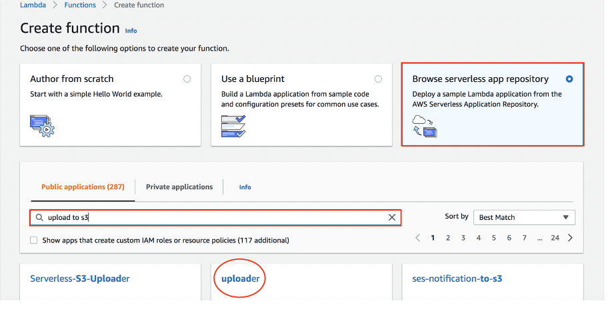Go to Functions in the breadcrumb

(80, 5)
